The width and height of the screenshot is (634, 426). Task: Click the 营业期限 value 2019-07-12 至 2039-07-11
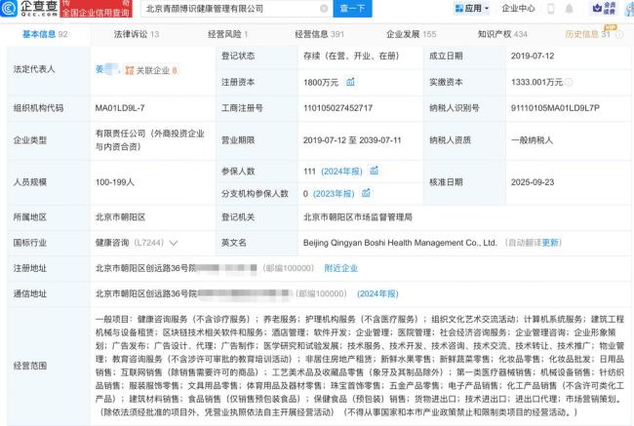[352, 140]
